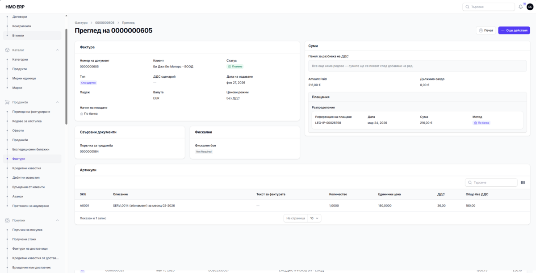This screenshot has height=273, width=536.
Task: Open customer Би Джи Ем Моторс link
Action: point(173,67)
